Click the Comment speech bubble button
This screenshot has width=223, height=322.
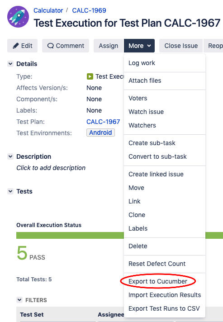pyautogui.click(x=66, y=46)
